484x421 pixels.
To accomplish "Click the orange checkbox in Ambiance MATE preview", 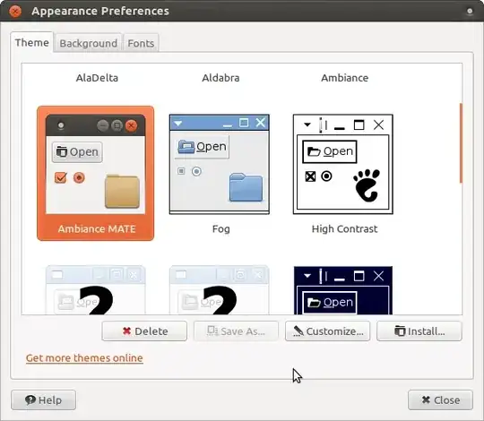I will tap(61, 177).
